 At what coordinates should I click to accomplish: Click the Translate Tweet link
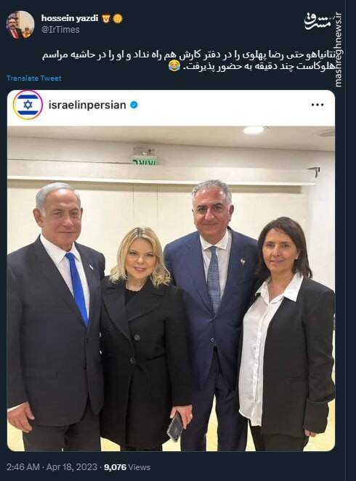34,78
